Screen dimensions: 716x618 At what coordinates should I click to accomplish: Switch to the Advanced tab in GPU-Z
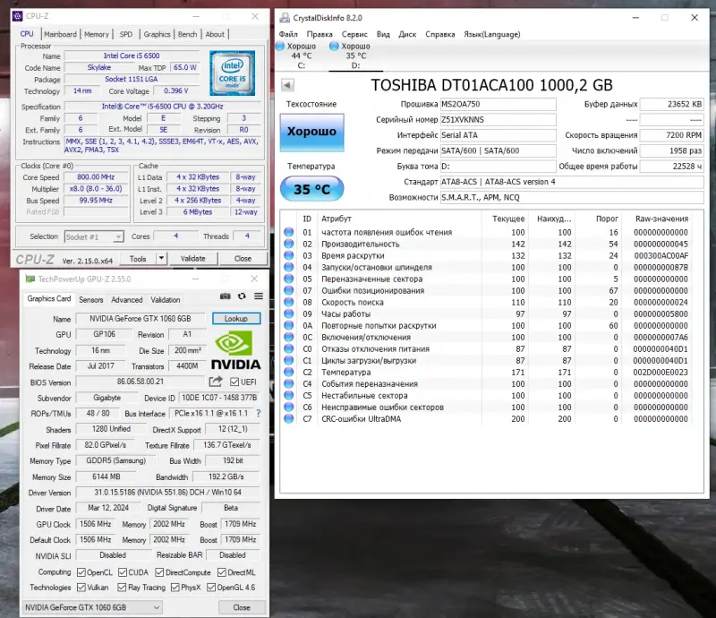click(x=126, y=300)
